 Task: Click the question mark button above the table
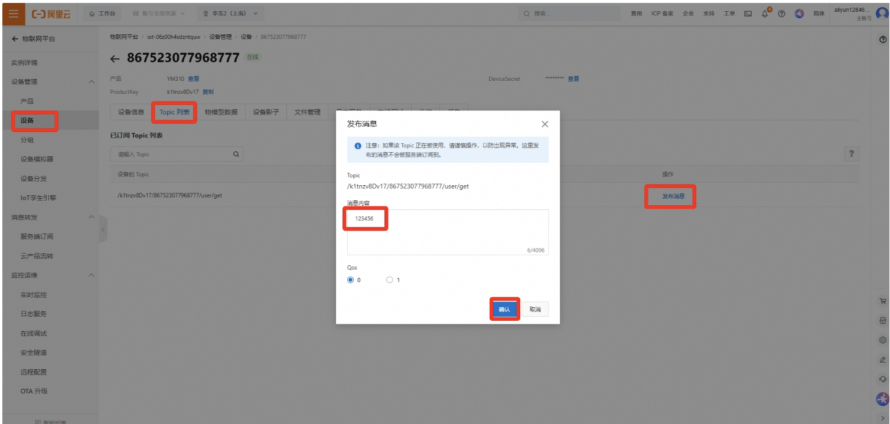[851, 154]
